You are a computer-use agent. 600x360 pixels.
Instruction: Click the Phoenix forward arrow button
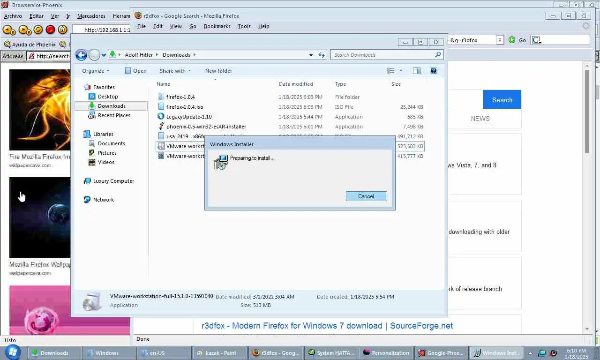tap(25, 30)
